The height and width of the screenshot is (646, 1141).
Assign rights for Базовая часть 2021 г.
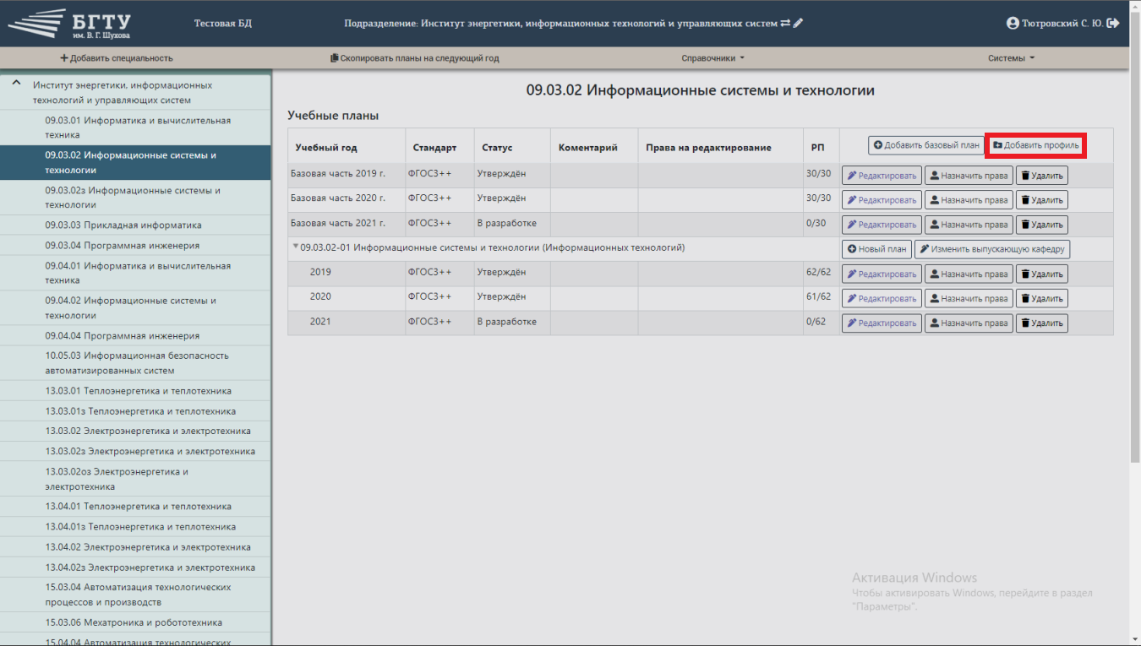tap(969, 225)
